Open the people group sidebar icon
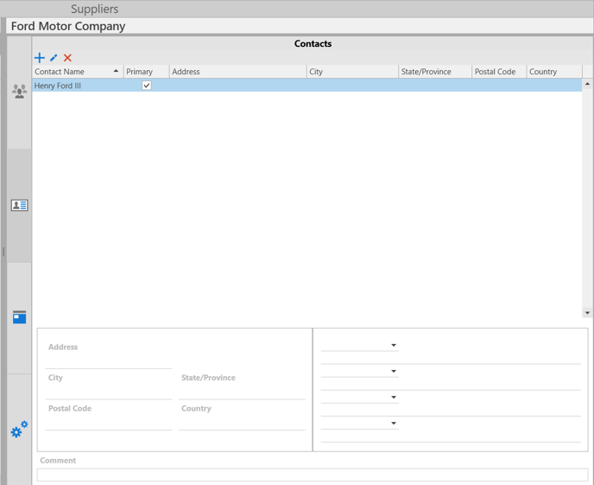 tap(19, 92)
